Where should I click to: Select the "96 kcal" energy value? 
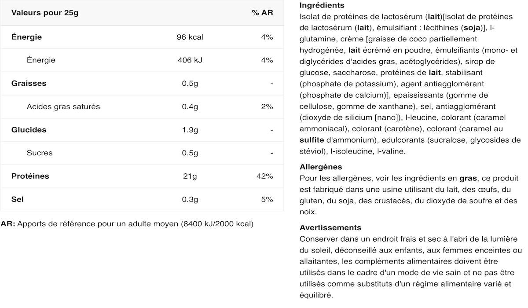[190, 37]
